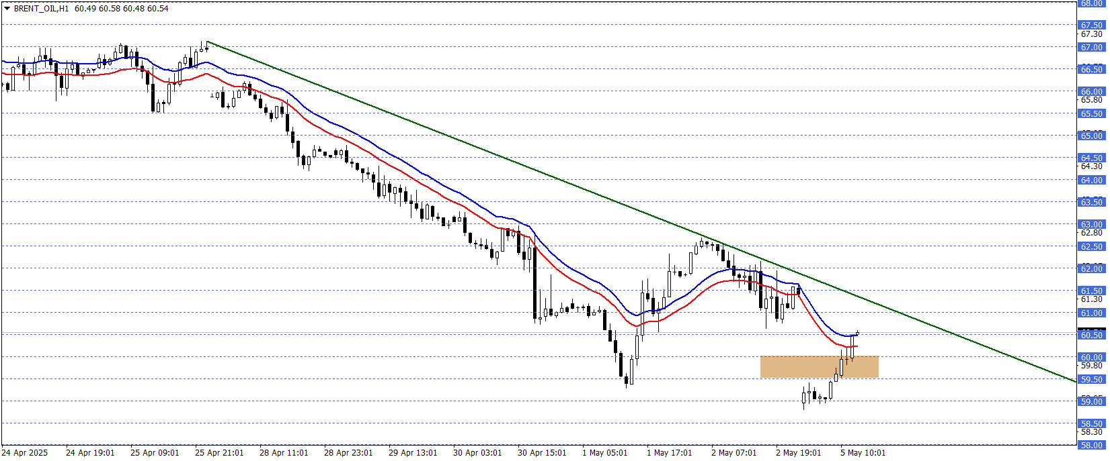Click the 66.00 price level label

1091,91
